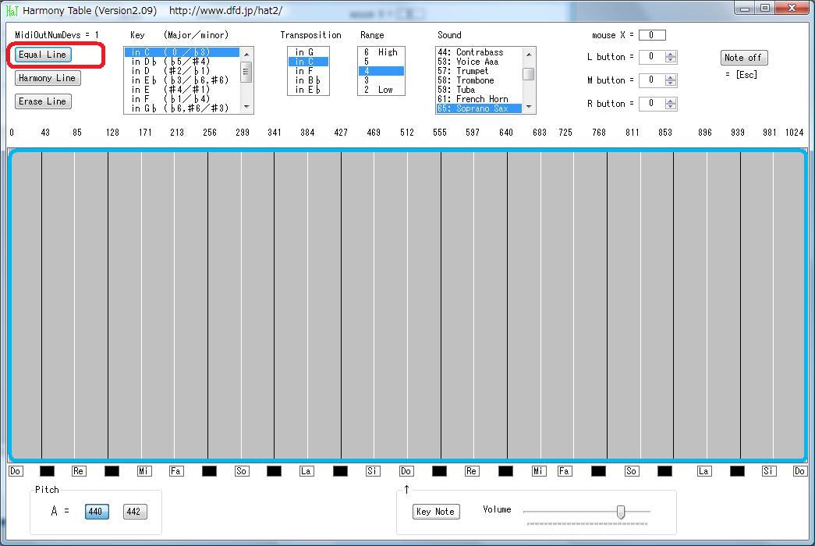This screenshot has height=546, width=815.
Task: Close the Harmony Table window
Action: coord(792,8)
